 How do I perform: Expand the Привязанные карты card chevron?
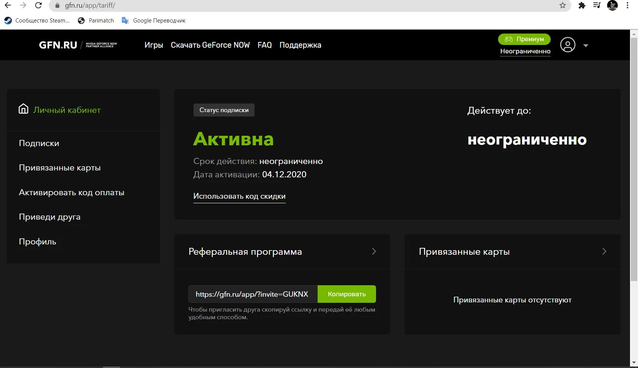604,251
